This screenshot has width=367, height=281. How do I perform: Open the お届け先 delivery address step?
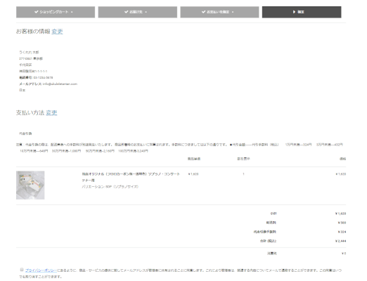click(138, 12)
